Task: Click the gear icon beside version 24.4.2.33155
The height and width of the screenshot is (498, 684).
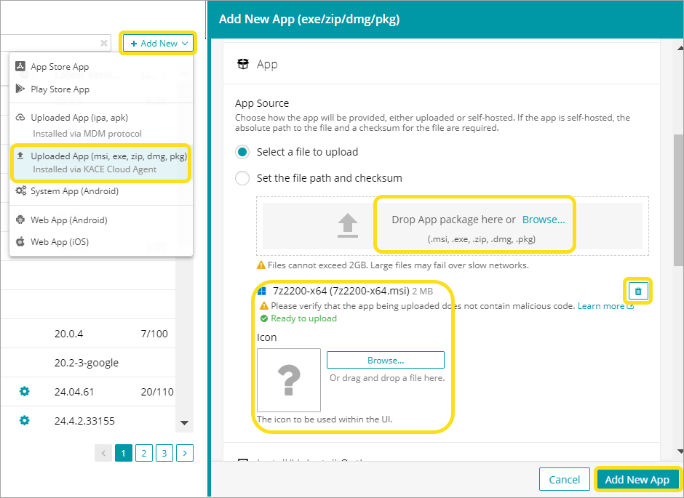Action: [x=24, y=420]
